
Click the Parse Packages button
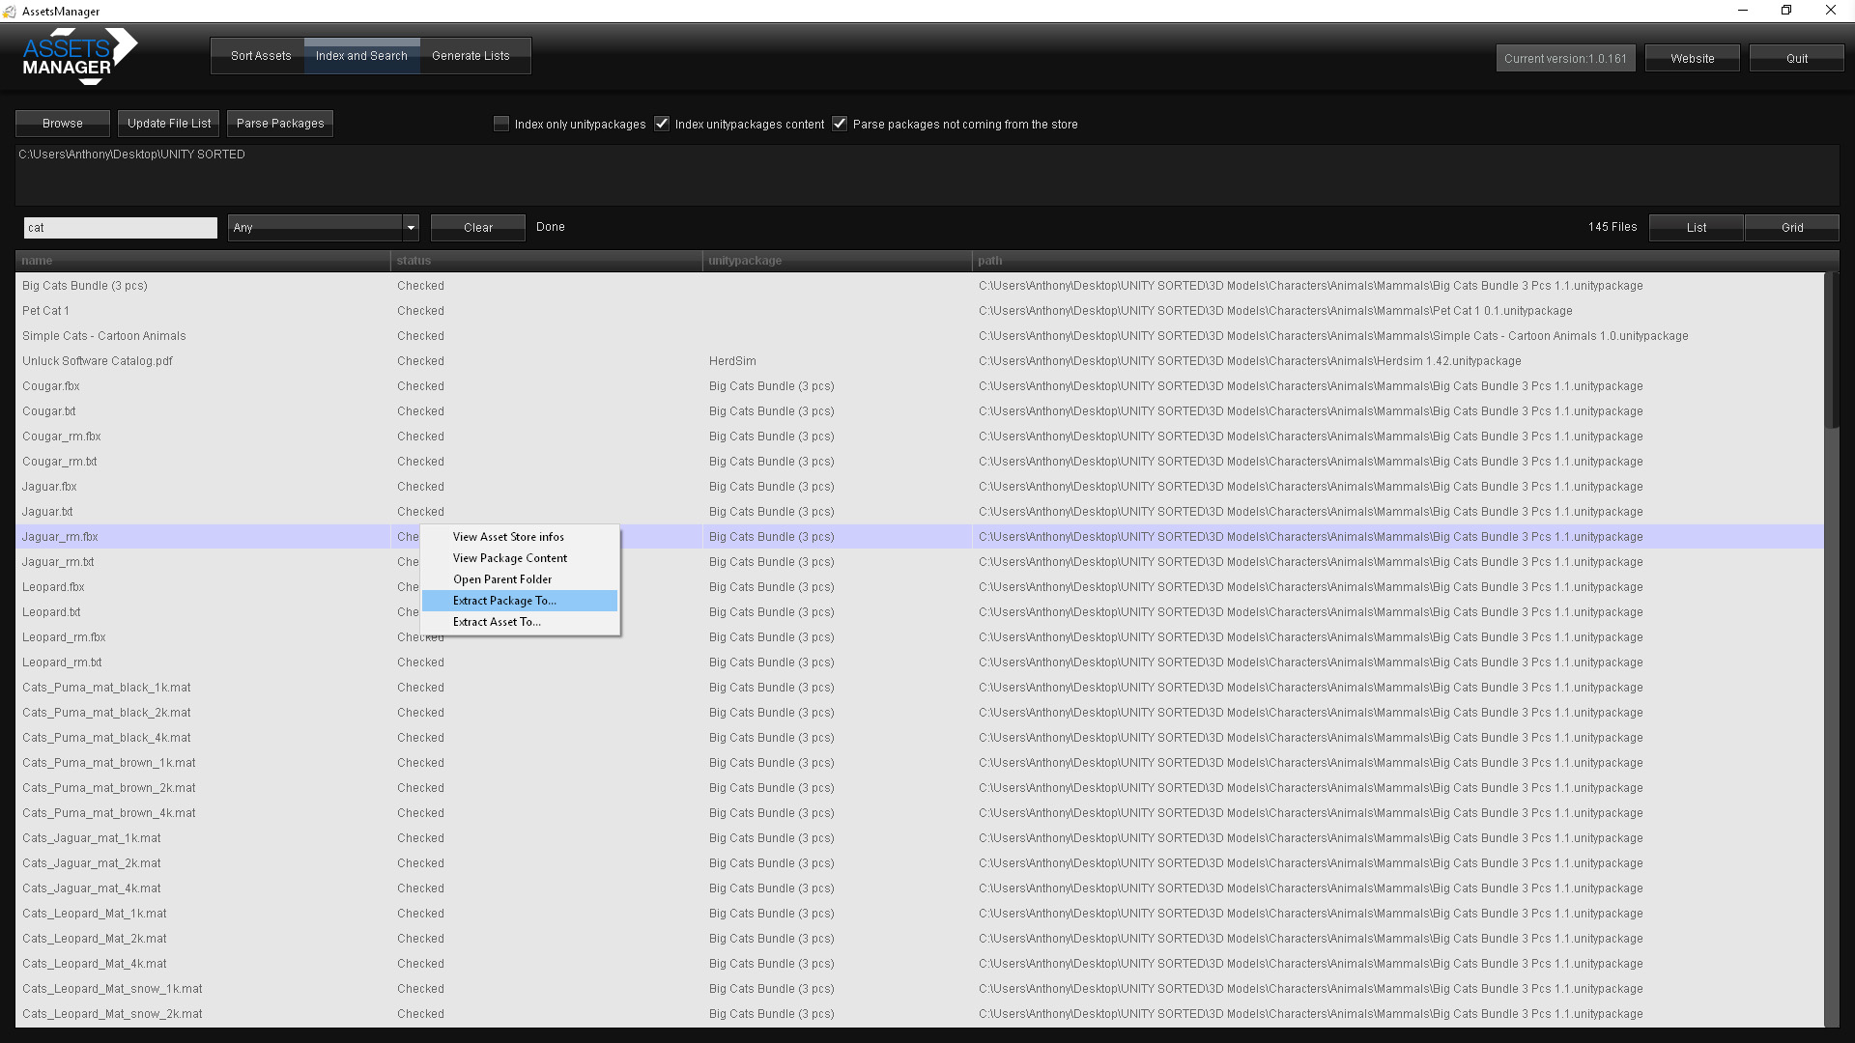(279, 123)
